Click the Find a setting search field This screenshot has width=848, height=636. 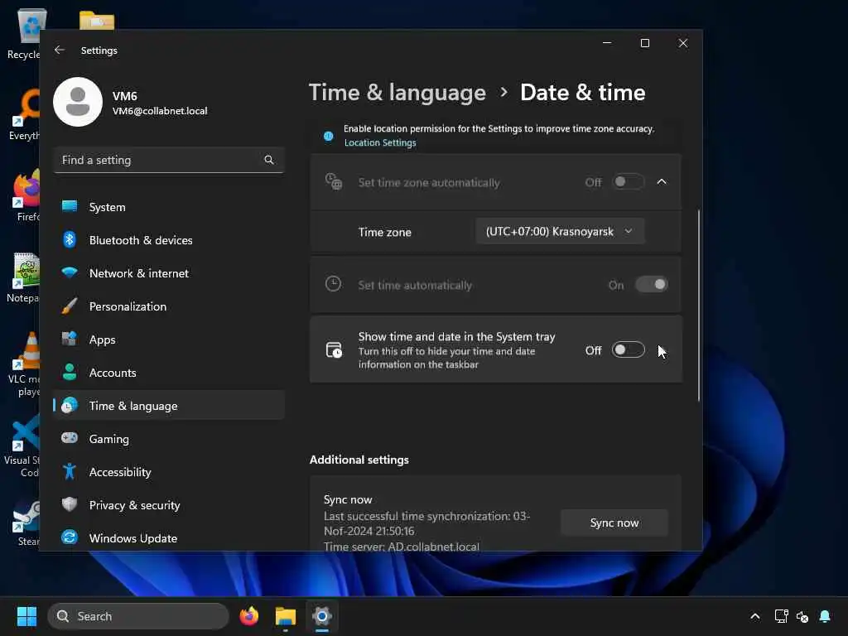point(169,160)
